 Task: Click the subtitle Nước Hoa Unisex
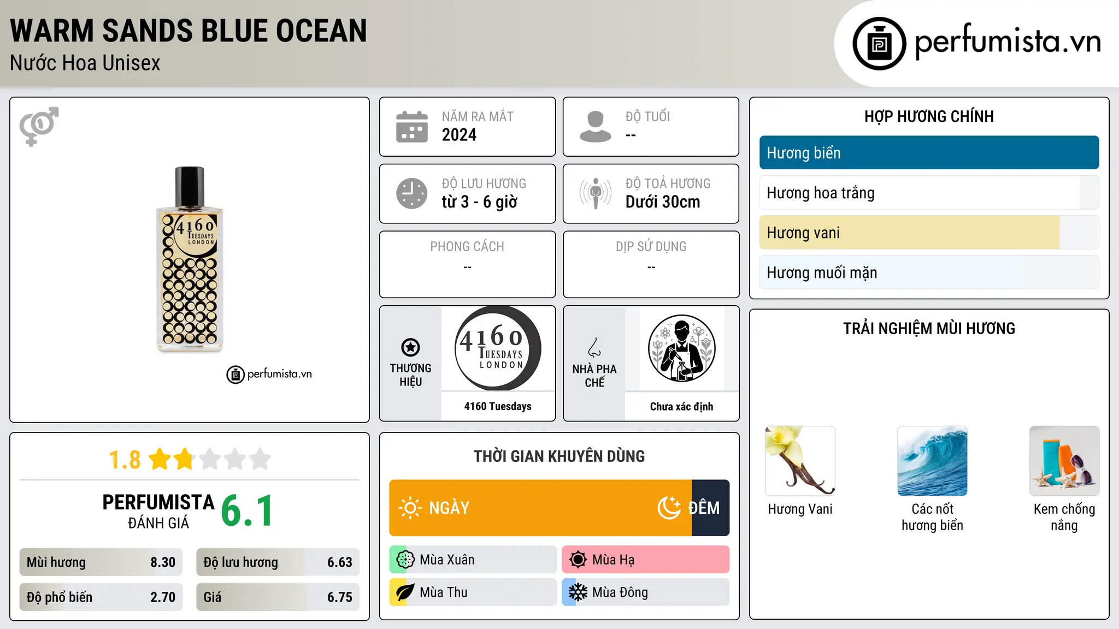(85, 63)
